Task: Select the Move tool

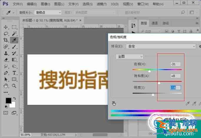Action: point(6,27)
